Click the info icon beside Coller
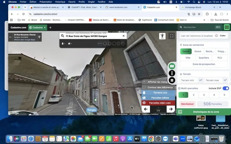 pos(216,36)
